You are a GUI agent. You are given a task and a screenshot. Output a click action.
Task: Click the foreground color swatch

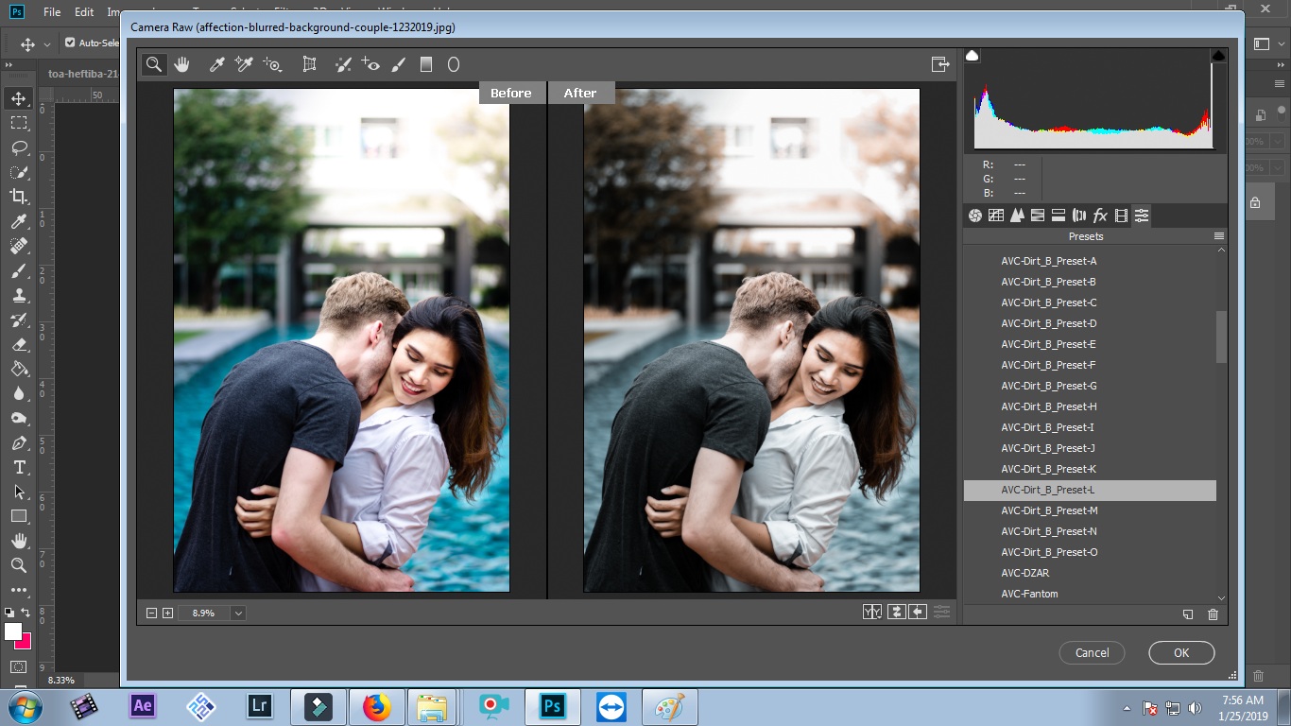tap(13, 631)
